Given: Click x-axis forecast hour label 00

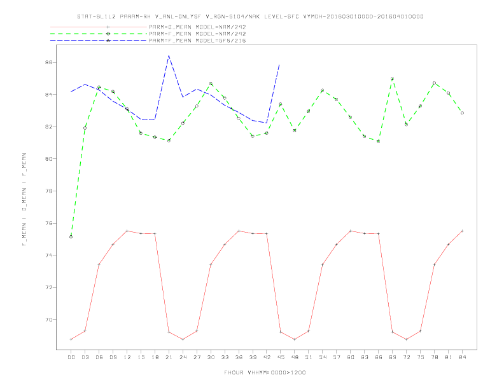Looking at the screenshot, I should (x=71, y=357).
